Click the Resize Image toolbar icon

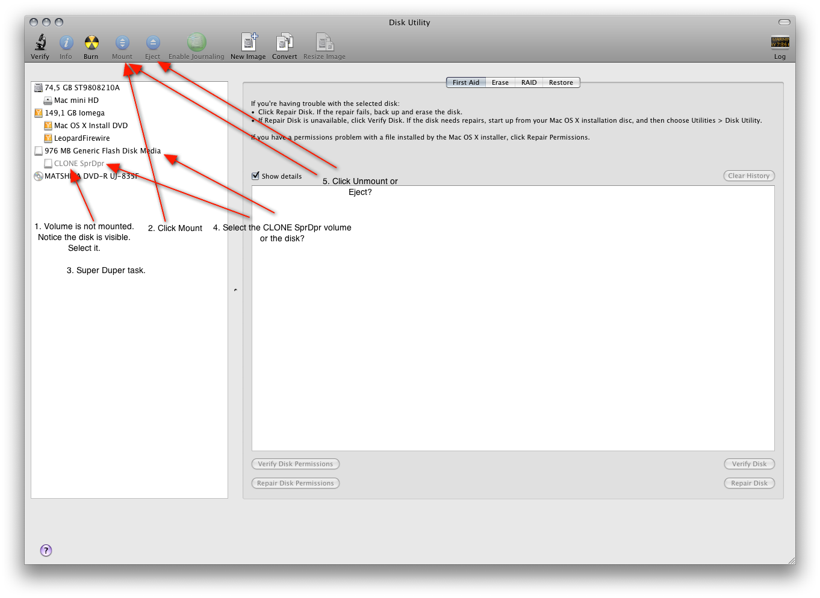point(325,42)
